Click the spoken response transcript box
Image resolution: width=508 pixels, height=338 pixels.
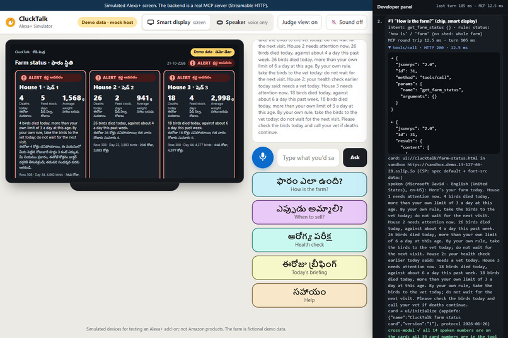point(309,91)
